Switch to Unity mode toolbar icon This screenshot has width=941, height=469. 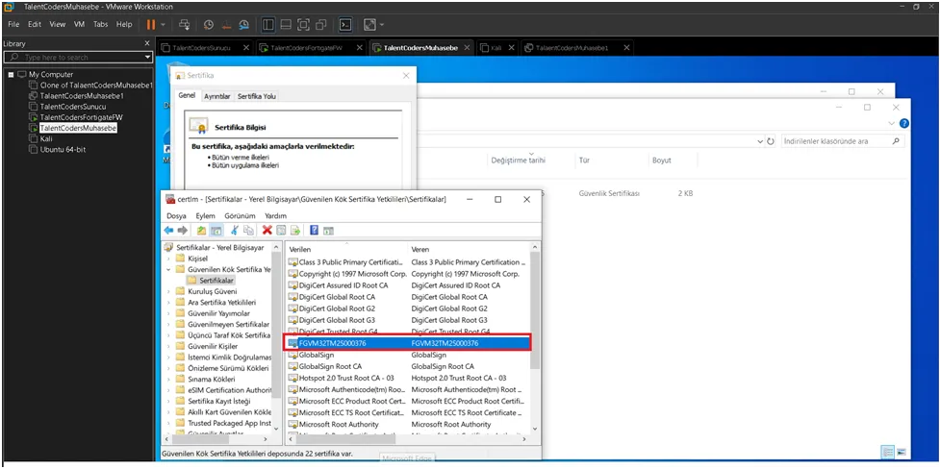click(320, 25)
